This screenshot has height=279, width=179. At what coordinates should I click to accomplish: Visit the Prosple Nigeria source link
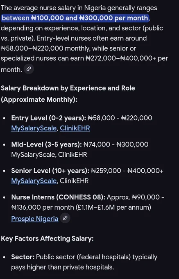pyautogui.click(x=35, y=219)
